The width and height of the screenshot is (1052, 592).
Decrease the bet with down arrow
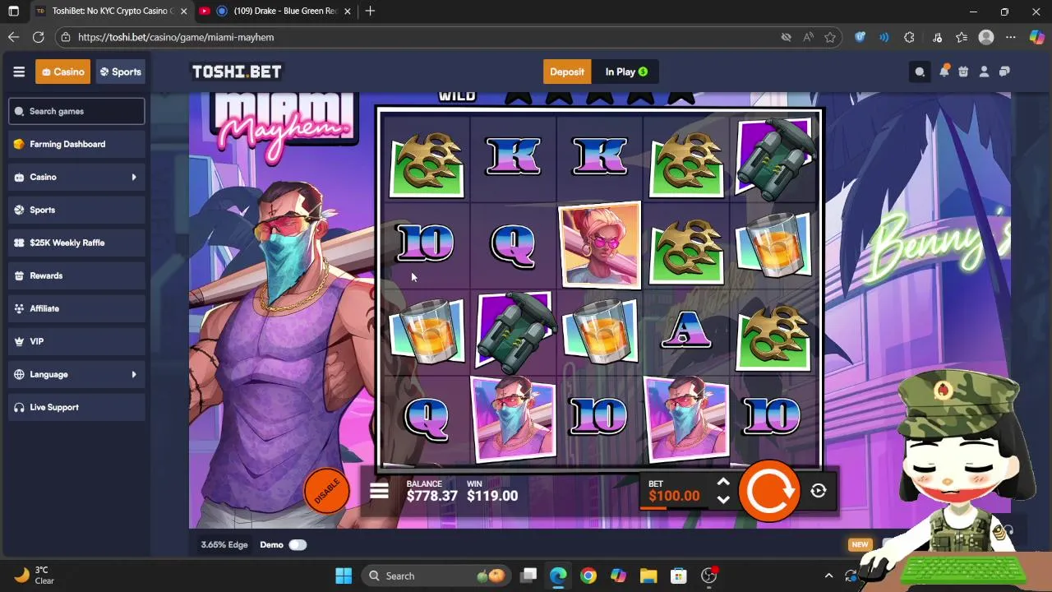coord(723,499)
